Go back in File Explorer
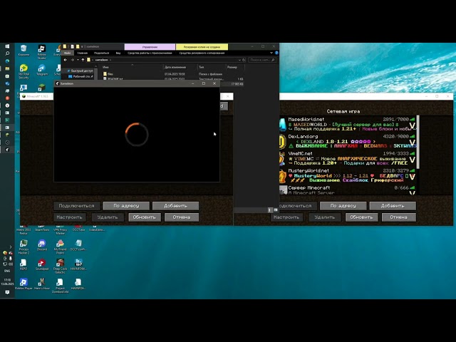The height and width of the screenshot is (342, 456). click(x=65, y=60)
